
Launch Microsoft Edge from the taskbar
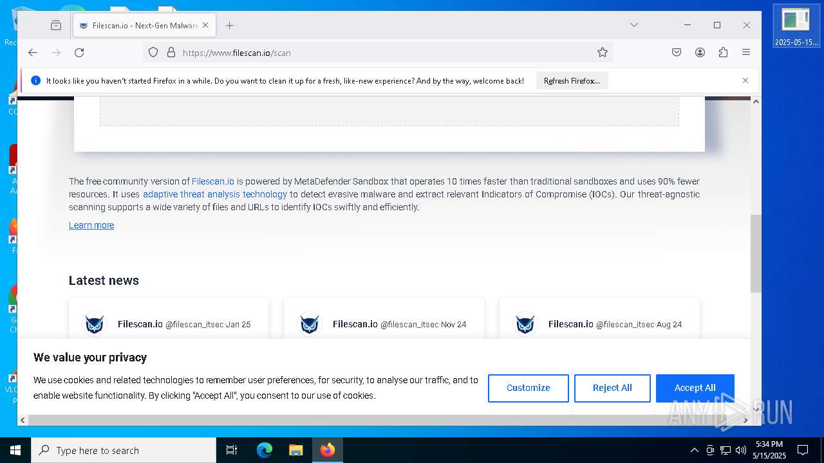click(x=265, y=450)
